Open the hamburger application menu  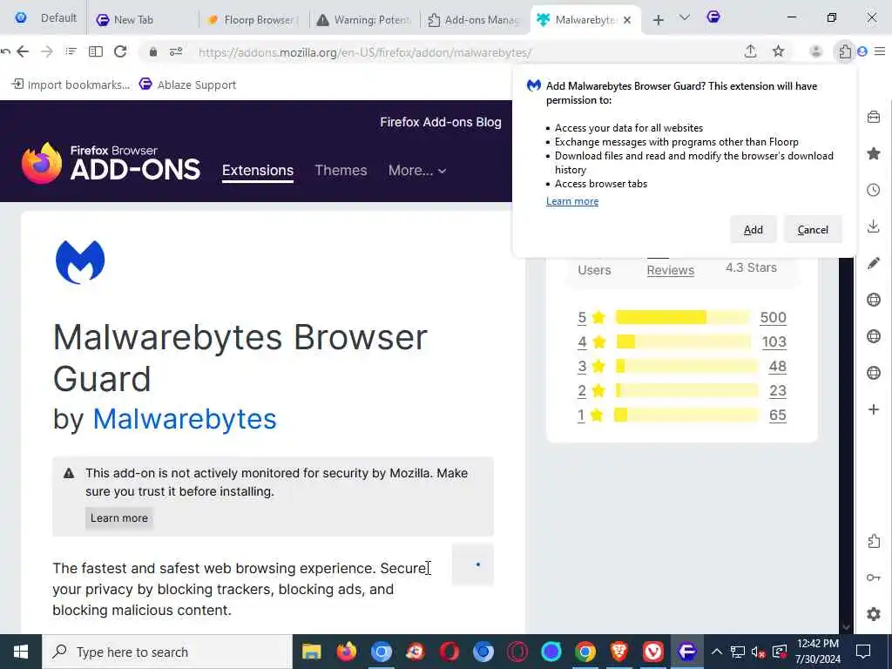pos(880,51)
